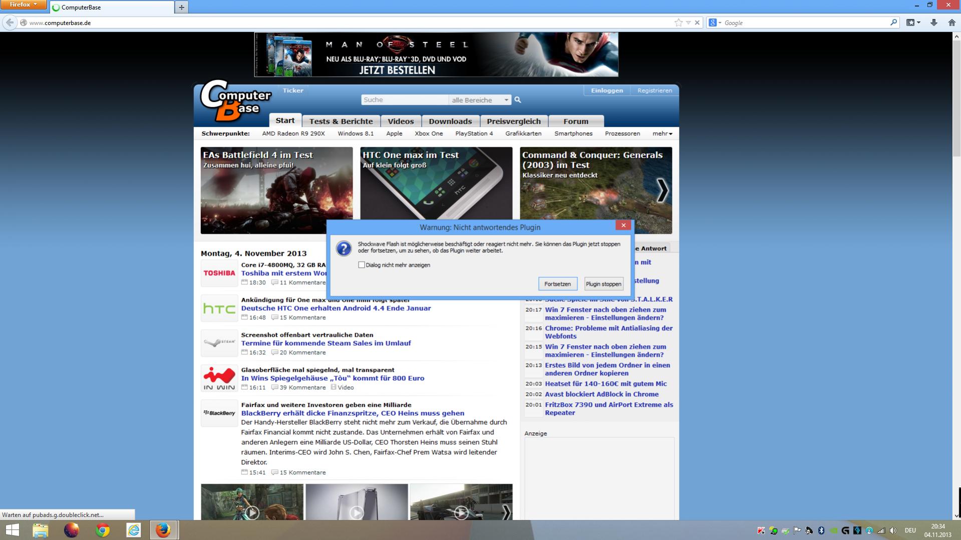Click the Fortsetzen button
Screen dimensions: 961x540
click(557, 284)
